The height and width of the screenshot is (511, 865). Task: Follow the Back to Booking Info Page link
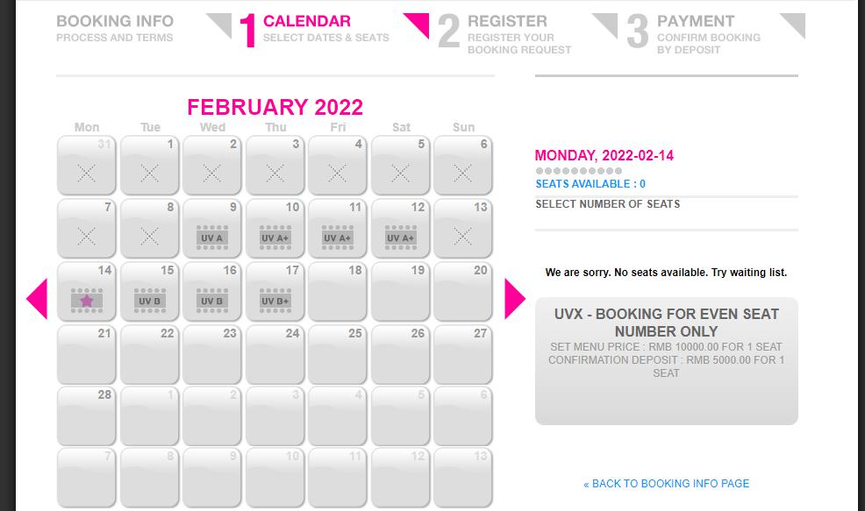pyautogui.click(x=667, y=484)
